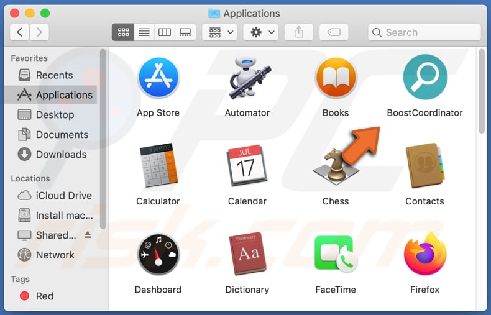
Task: Eject the Shared volume in sidebar
Action: coord(88,235)
